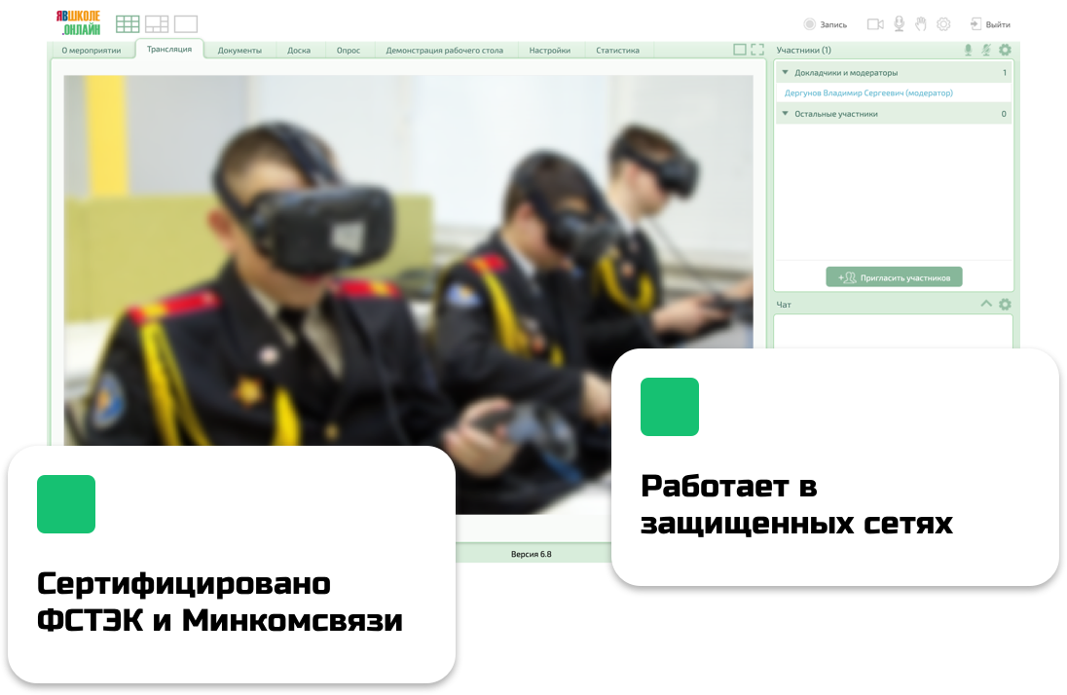Screen dimensions: 1067x695
Task: Collapse Остальные участники group
Action: click(786, 114)
